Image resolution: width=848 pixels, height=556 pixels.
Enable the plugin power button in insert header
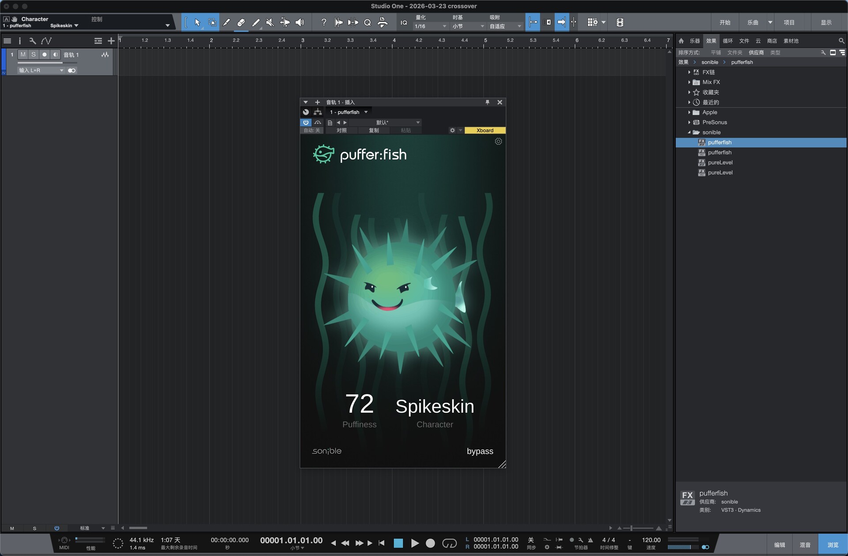(x=306, y=122)
